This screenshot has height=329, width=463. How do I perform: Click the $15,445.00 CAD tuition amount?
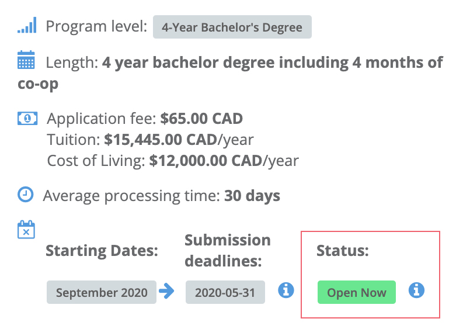(x=161, y=140)
